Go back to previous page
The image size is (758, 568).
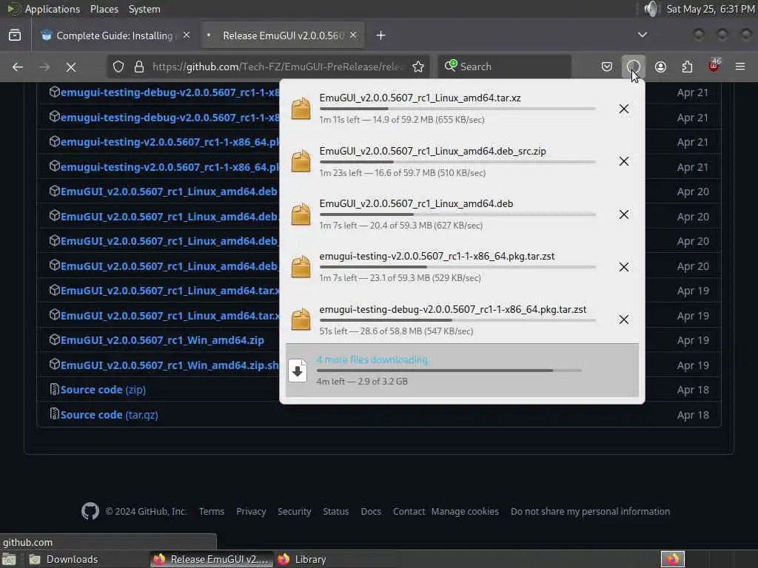18,67
